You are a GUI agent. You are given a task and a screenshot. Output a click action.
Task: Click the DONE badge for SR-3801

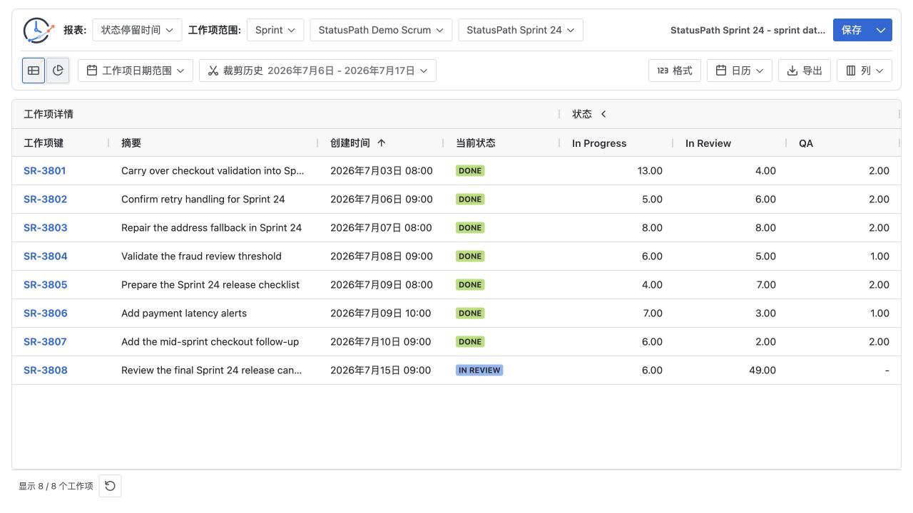(470, 171)
